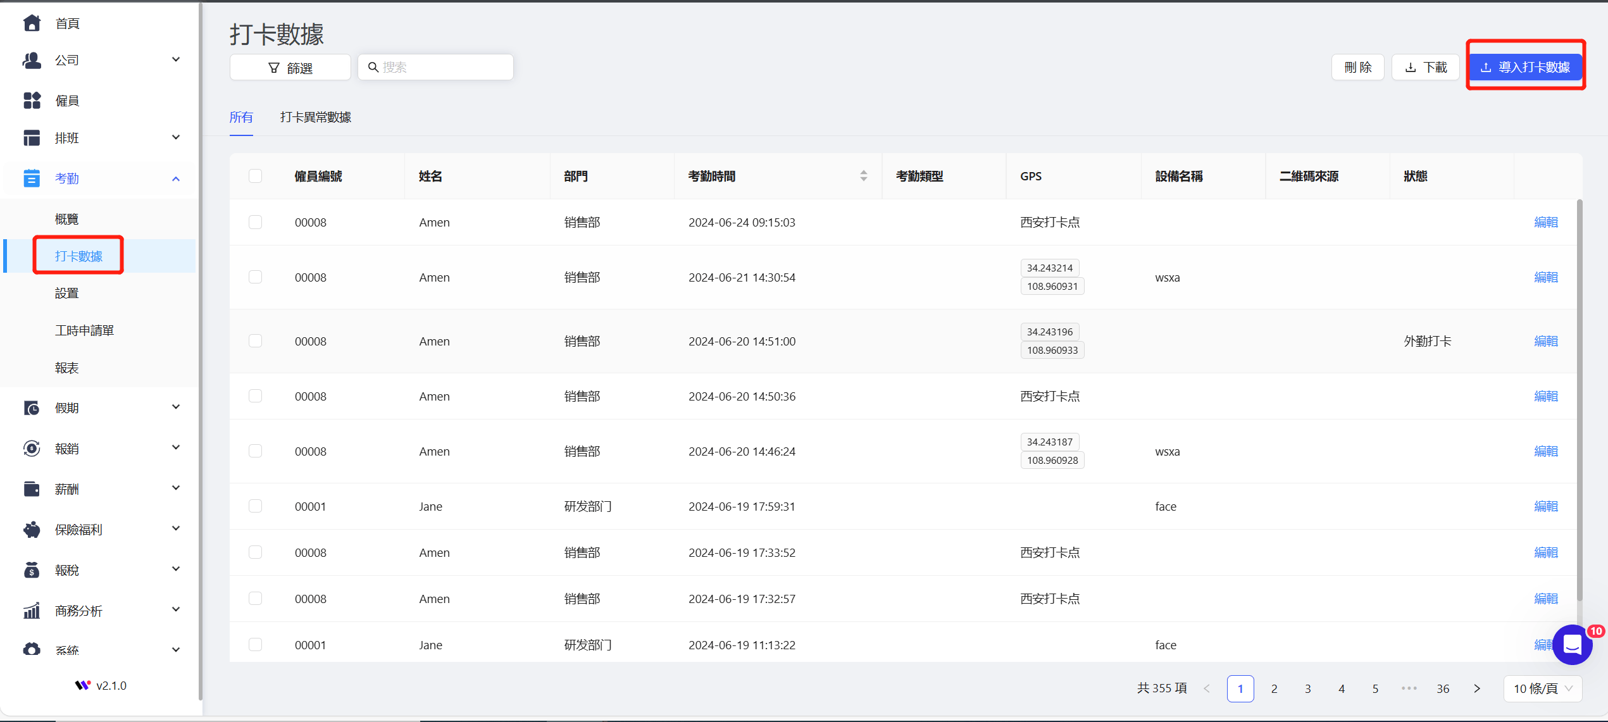Screen dimensions: 1608x722
Task: Switch to 打卡異常數據 tab
Action: [315, 117]
